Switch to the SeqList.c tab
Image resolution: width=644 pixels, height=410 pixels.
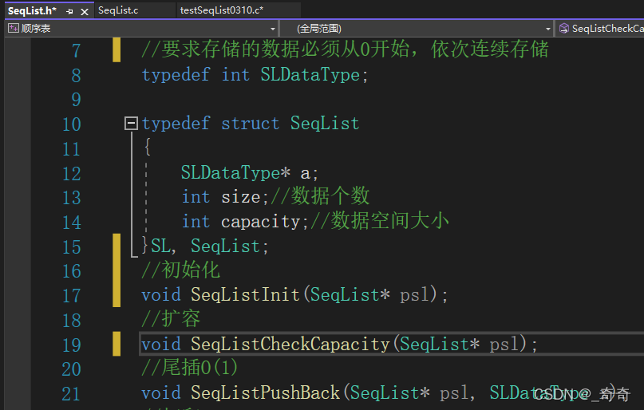[x=118, y=10]
